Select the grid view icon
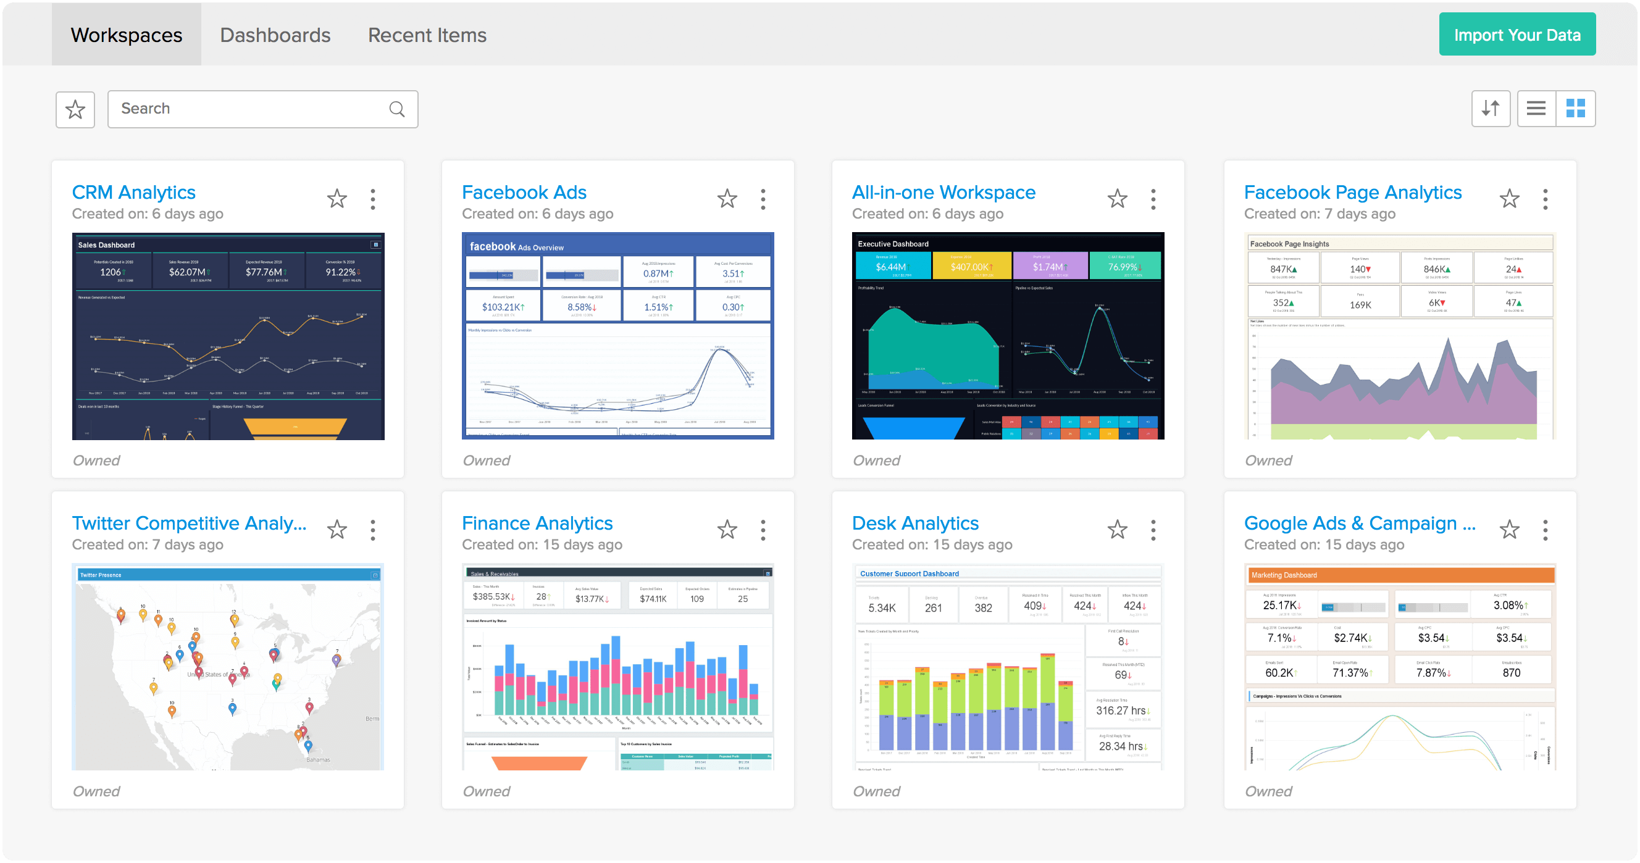This screenshot has height=863, width=1640. [1577, 108]
